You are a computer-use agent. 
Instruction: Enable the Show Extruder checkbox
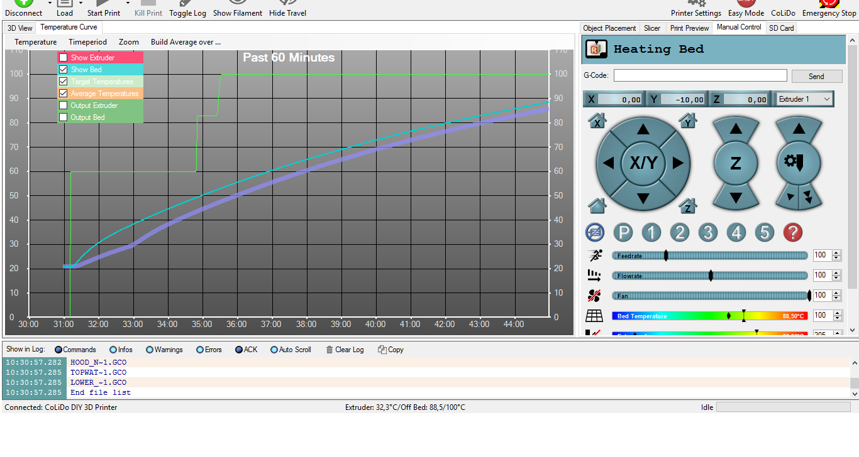click(x=64, y=58)
